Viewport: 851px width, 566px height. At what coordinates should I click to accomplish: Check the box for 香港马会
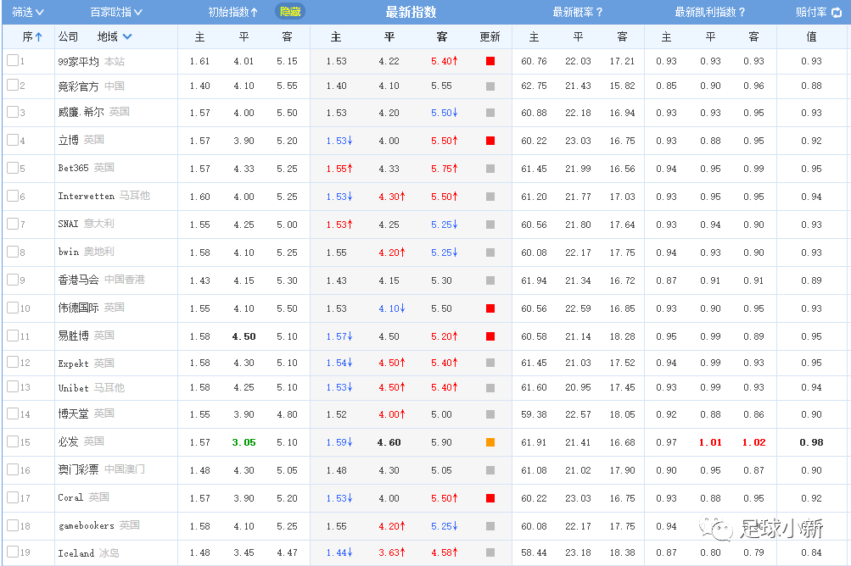pyautogui.click(x=13, y=280)
